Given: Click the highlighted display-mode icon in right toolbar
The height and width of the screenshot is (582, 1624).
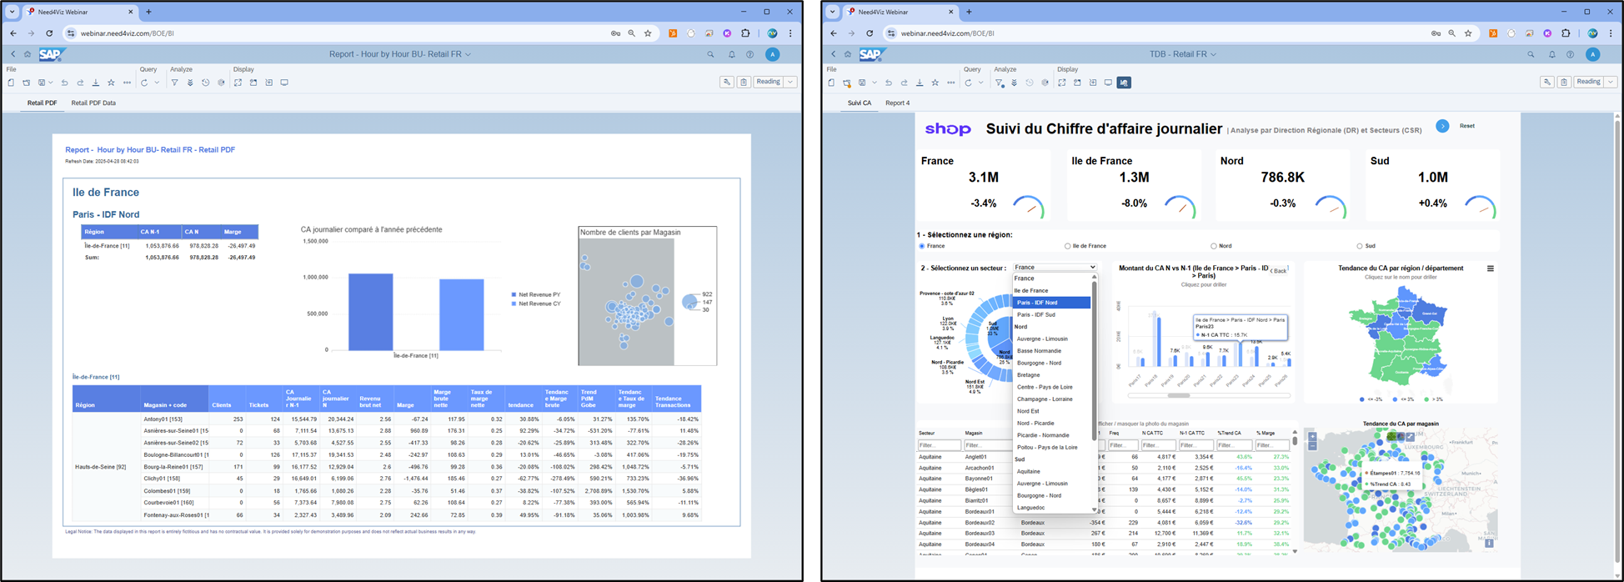Looking at the screenshot, I should tap(1124, 83).
